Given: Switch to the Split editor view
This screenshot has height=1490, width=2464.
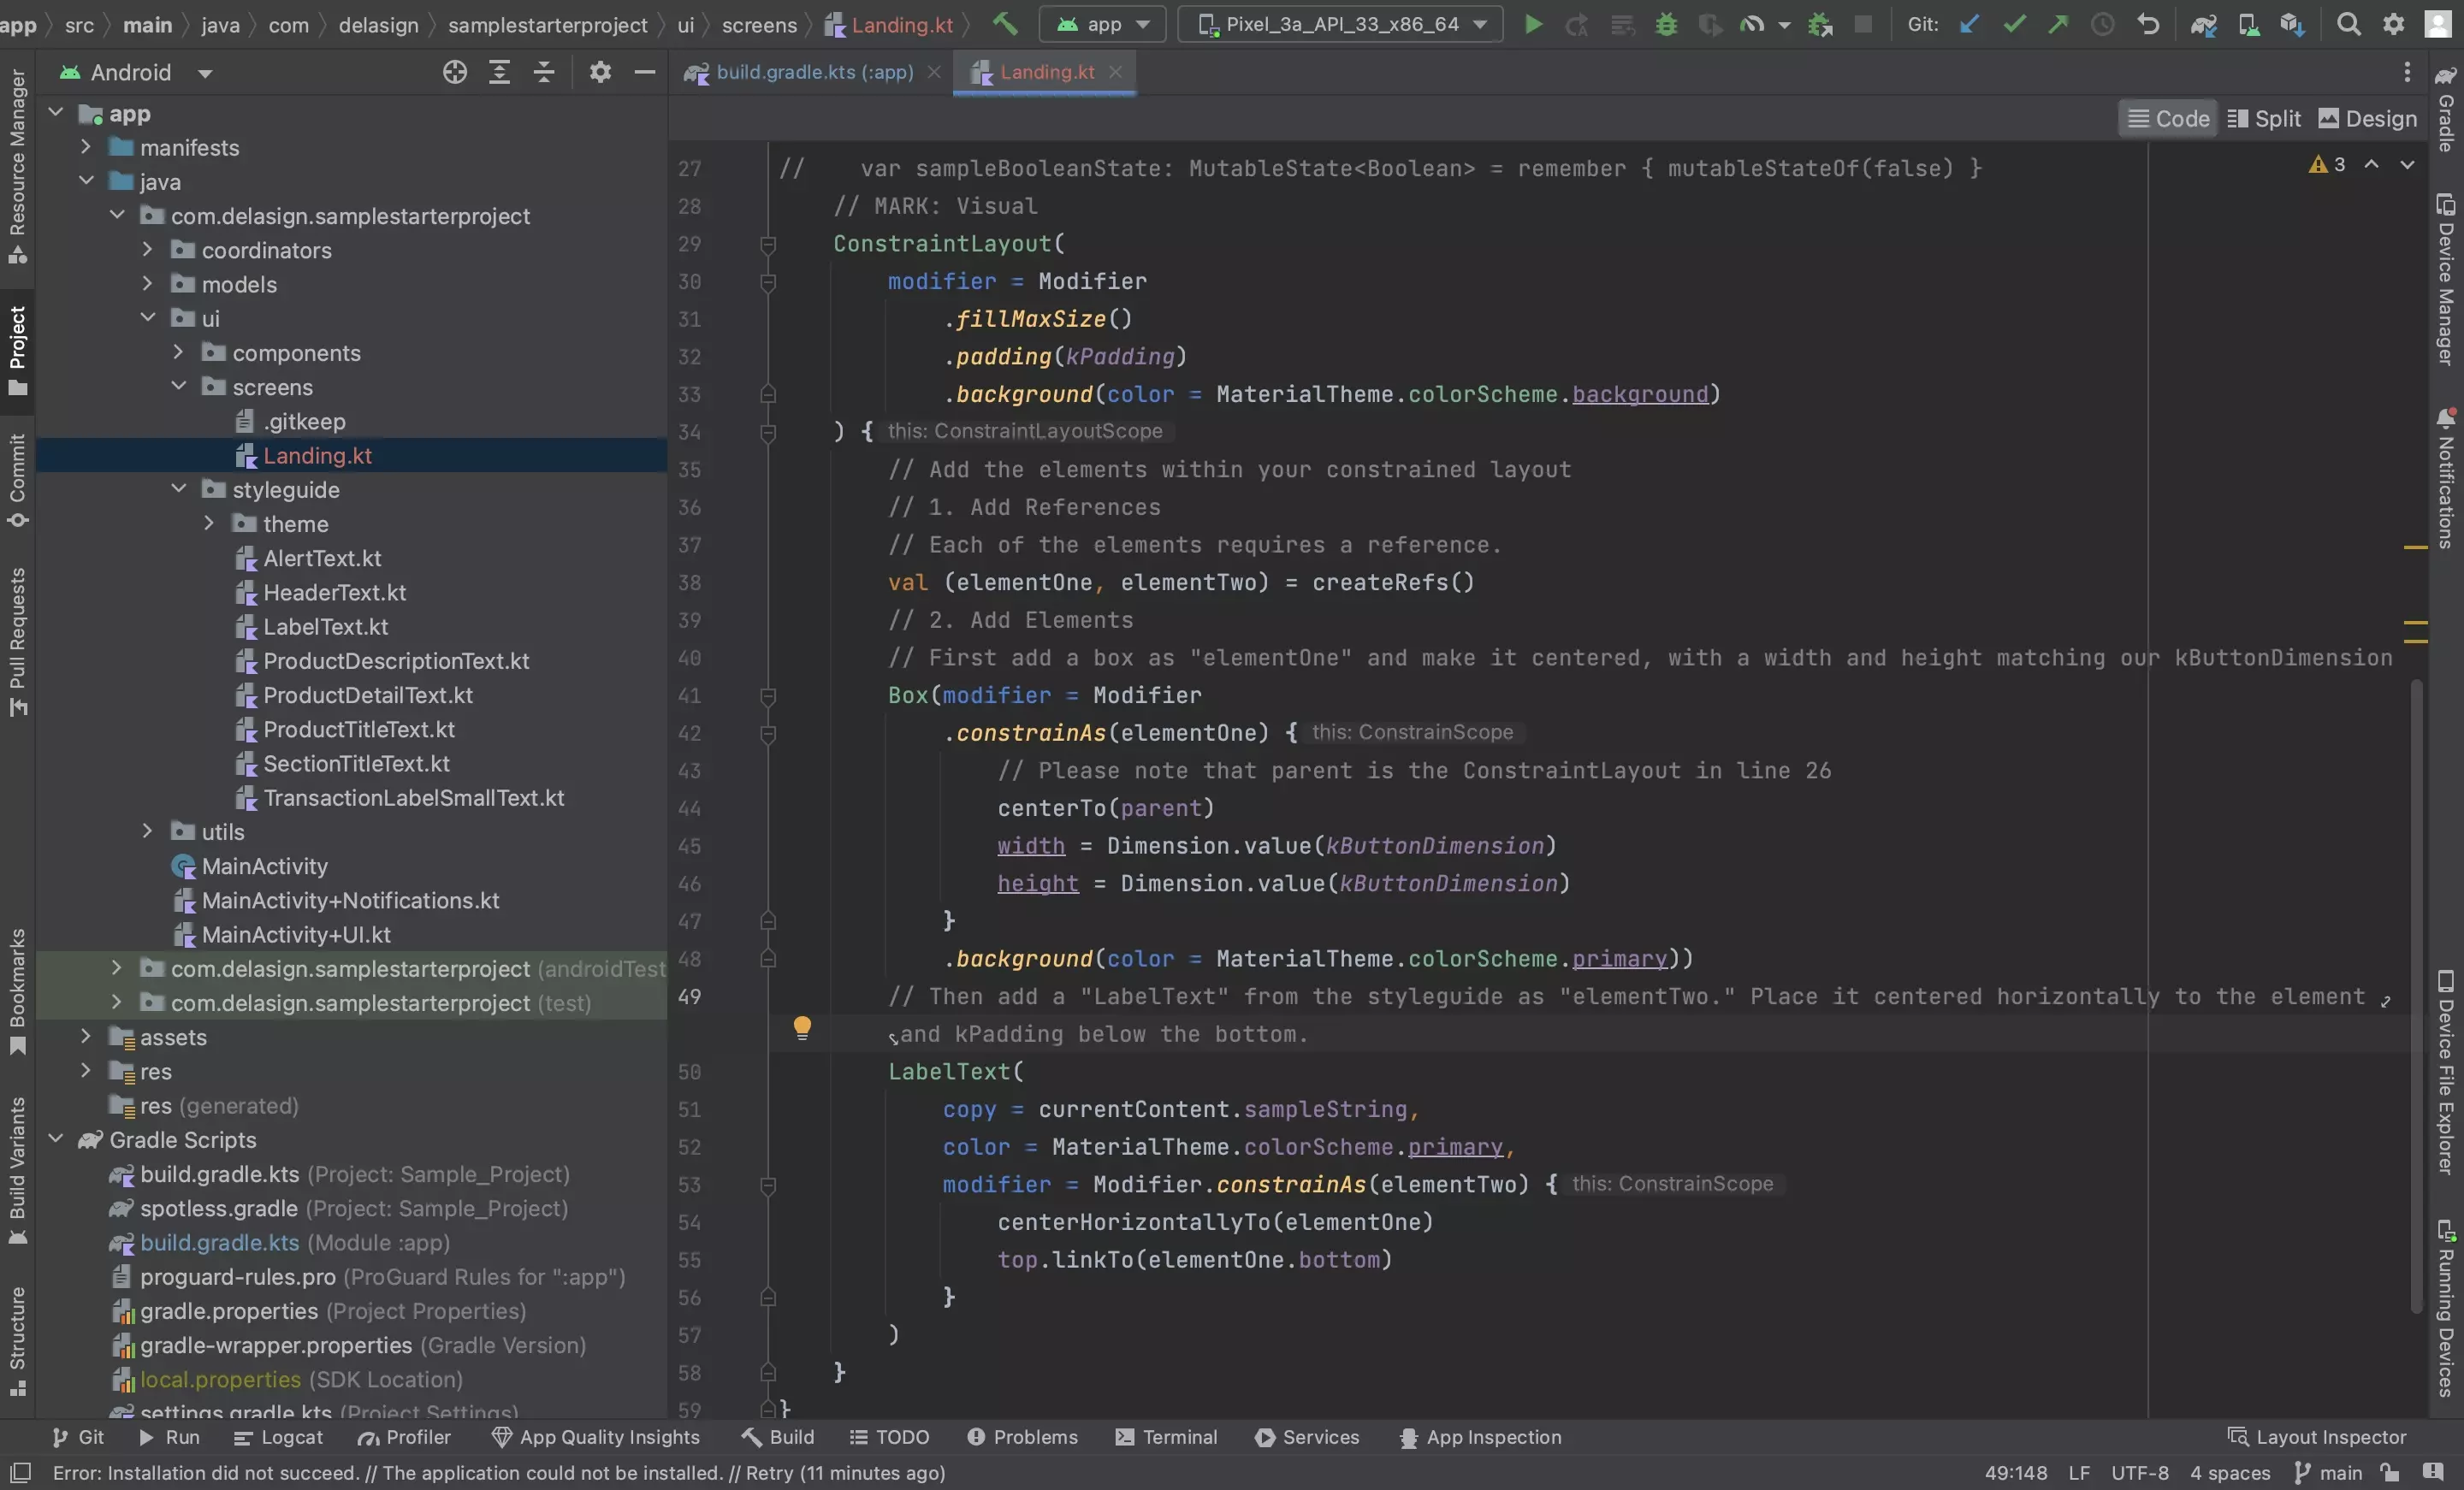Looking at the screenshot, I should 2274,118.
